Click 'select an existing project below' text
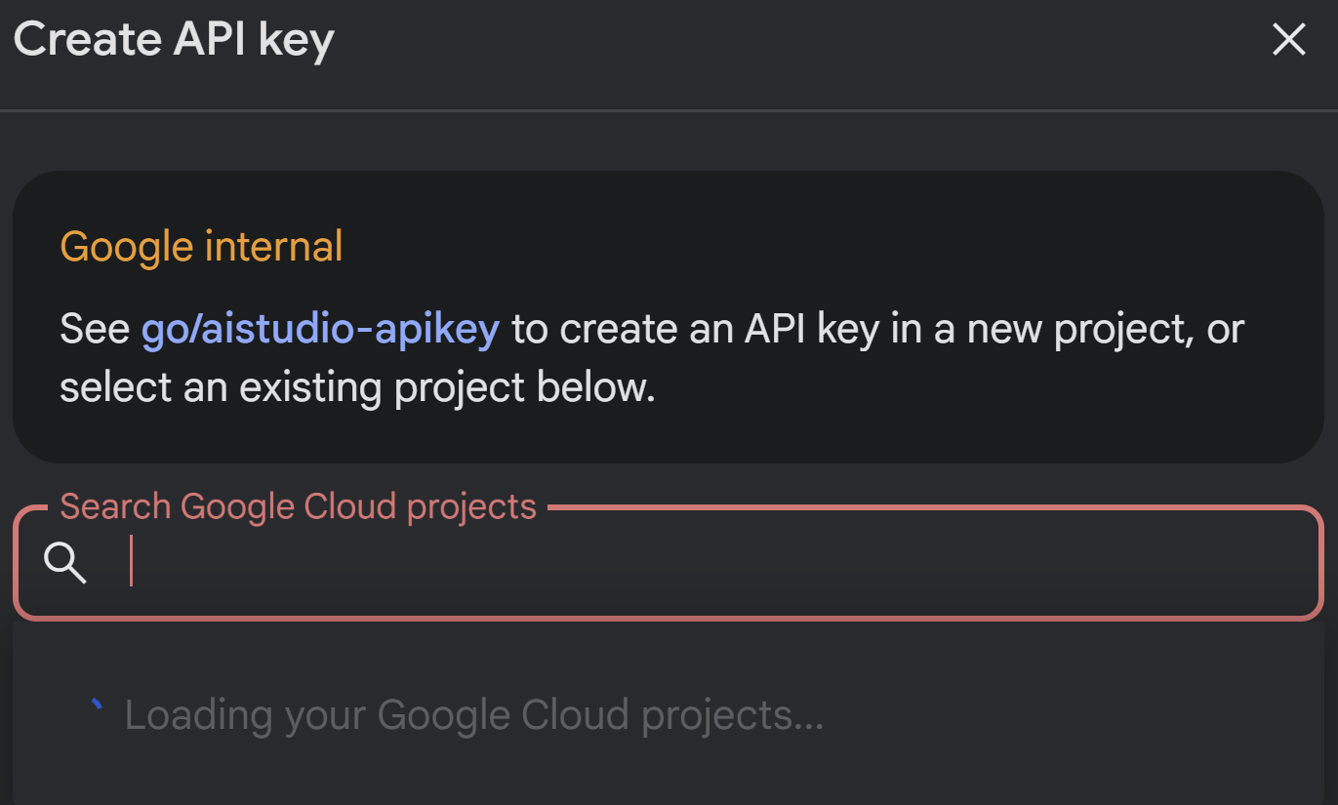Image resolution: width=1338 pixels, height=805 pixels. coord(356,388)
